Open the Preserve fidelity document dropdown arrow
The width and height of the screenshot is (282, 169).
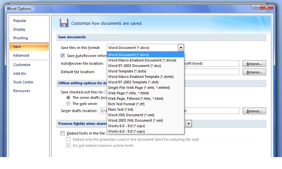189,124
